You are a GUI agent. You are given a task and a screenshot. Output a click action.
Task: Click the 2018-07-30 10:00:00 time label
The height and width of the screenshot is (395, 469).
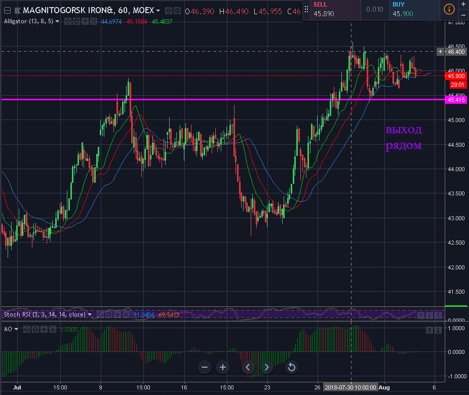point(350,387)
